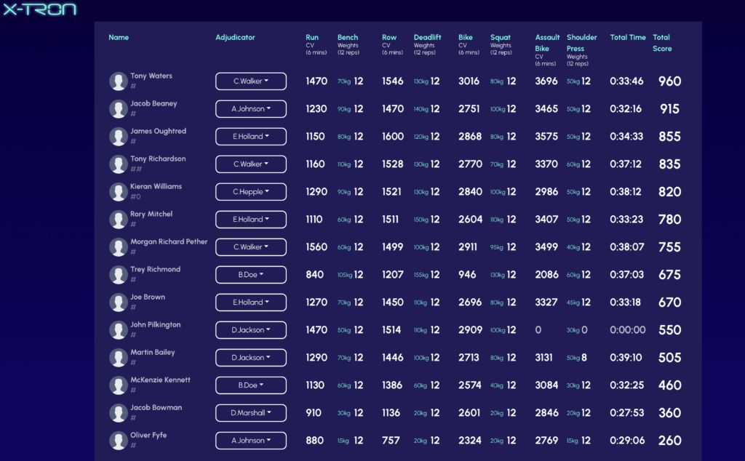The height and width of the screenshot is (461, 745).
Task: Click Trey Richmond's profile avatar
Action: pos(119,275)
